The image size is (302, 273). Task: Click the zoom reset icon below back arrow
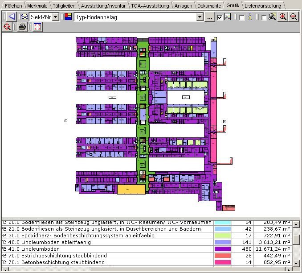[7, 27]
